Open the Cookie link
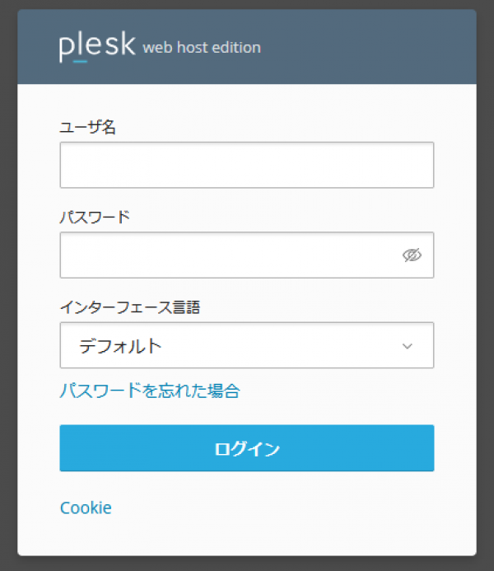 click(x=86, y=508)
